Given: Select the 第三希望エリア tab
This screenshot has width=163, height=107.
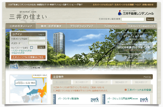Looking at the screenshot, I should 102,82.
